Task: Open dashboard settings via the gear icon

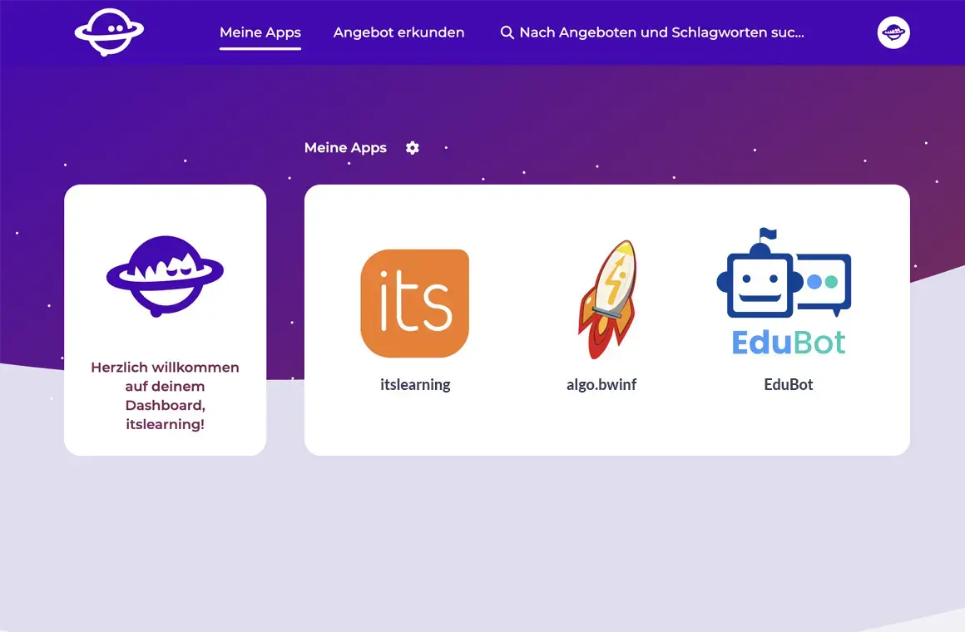Action: [412, 147]
